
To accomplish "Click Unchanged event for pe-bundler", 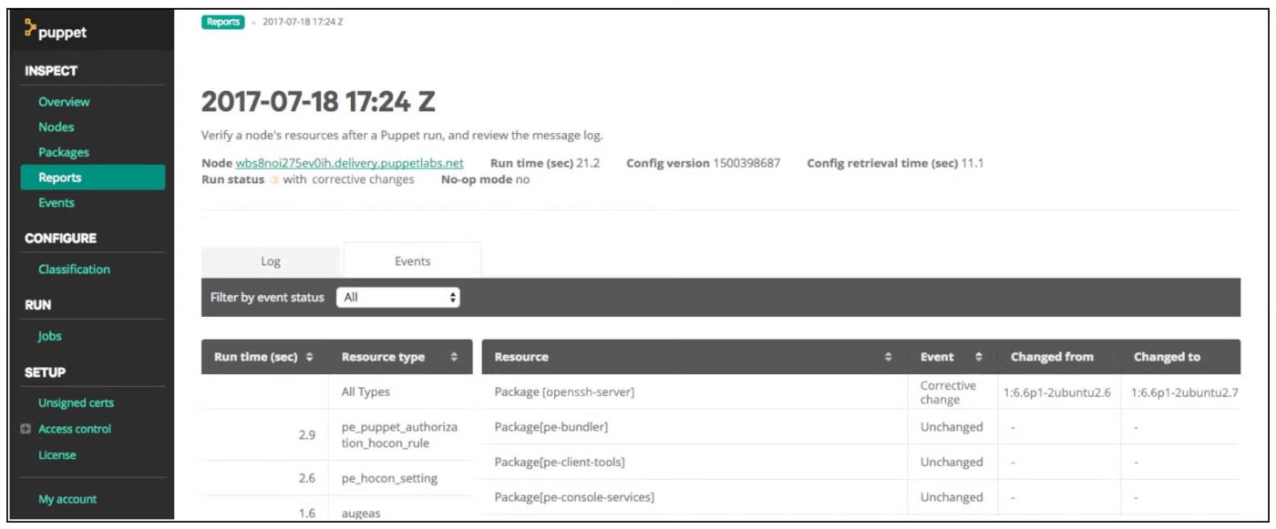I will point(952,427).
